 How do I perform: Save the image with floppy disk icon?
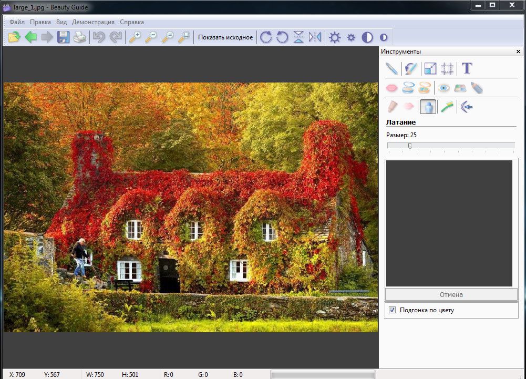(63, 37)
